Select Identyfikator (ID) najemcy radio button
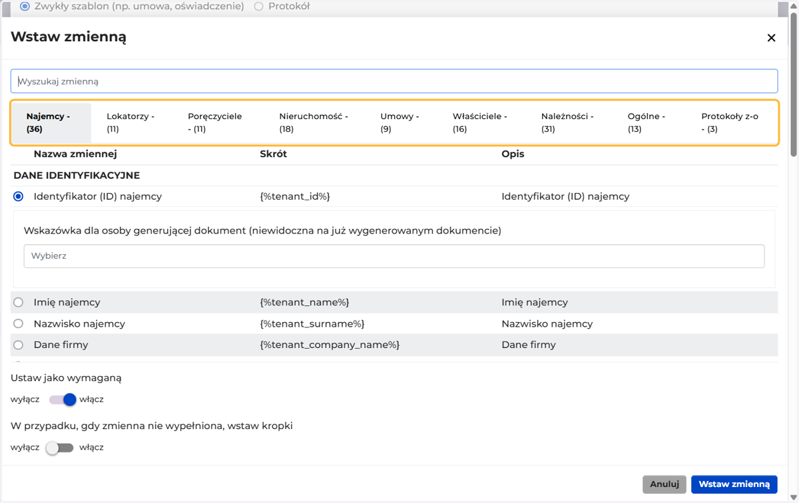The image size is (799, 503). 19,196
